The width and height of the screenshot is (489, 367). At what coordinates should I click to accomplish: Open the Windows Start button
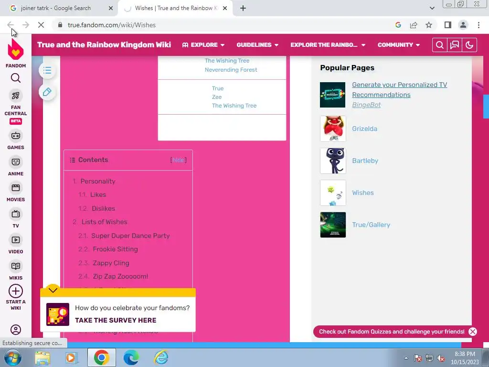tap(12, 357)
